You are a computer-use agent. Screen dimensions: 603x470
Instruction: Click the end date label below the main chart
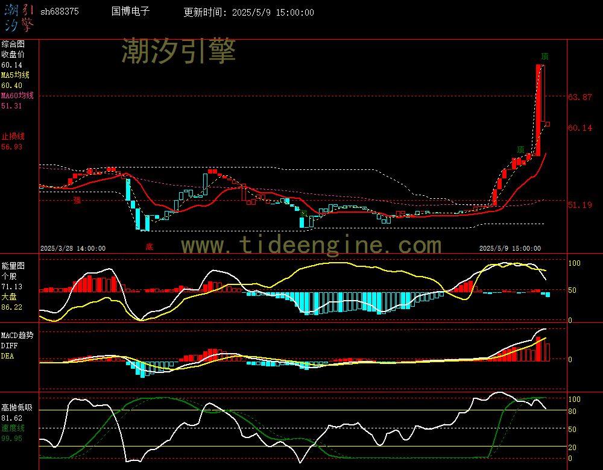pos(510,248)
